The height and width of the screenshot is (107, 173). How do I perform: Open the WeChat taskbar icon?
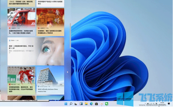pyautogui.click(x=106, y=104)
